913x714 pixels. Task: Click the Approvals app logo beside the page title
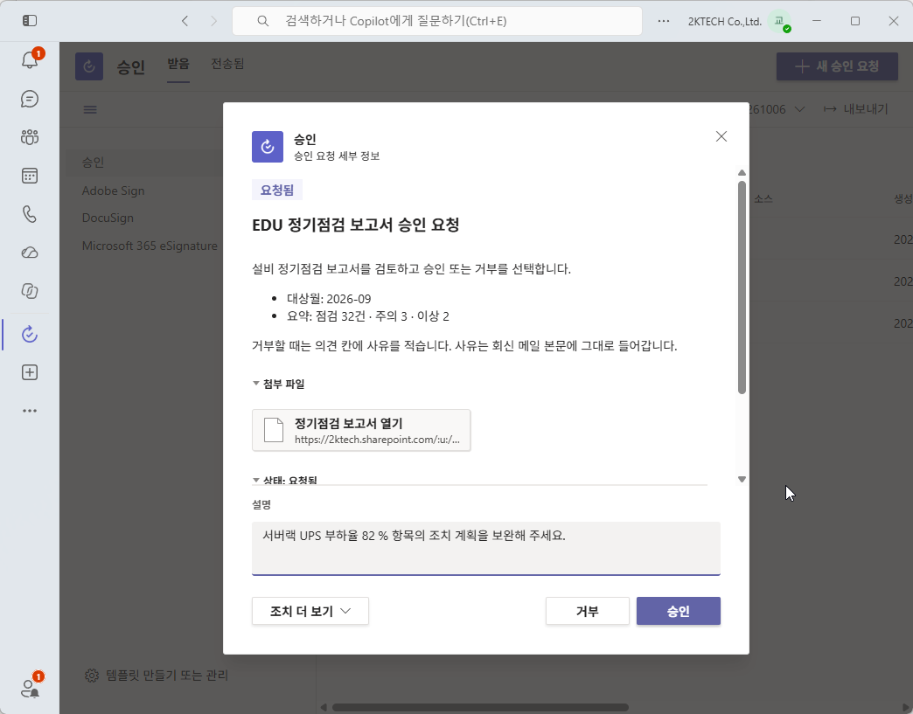[89, 66]
